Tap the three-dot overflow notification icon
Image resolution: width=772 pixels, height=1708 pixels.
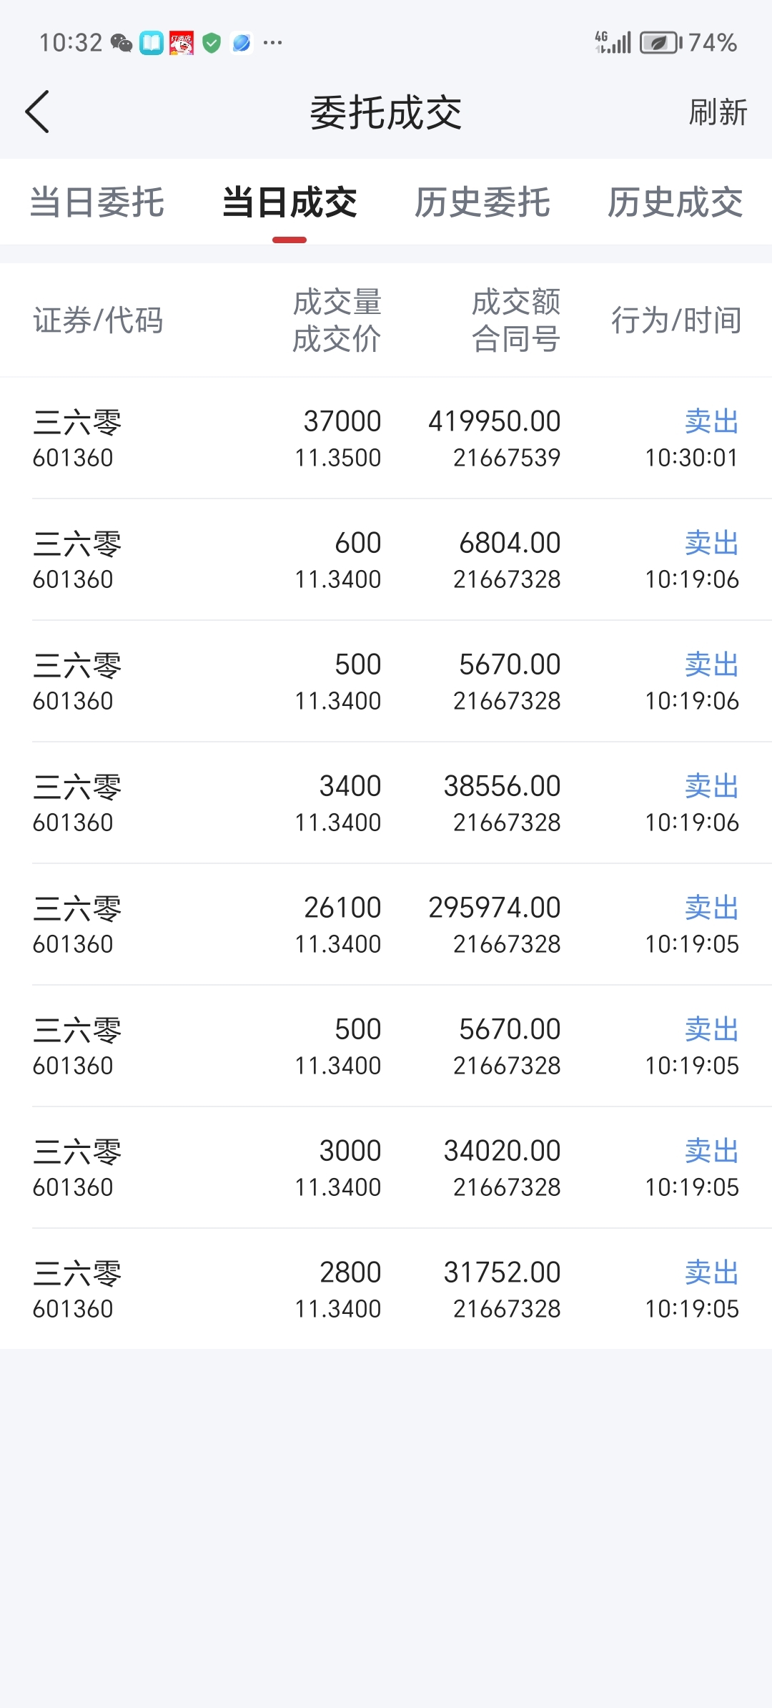[272, 43]
